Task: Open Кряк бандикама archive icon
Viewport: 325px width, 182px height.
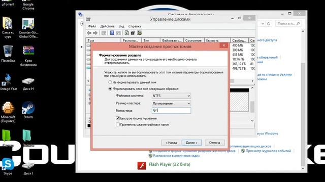Action: pyautogui.click(x=28, y=56)
